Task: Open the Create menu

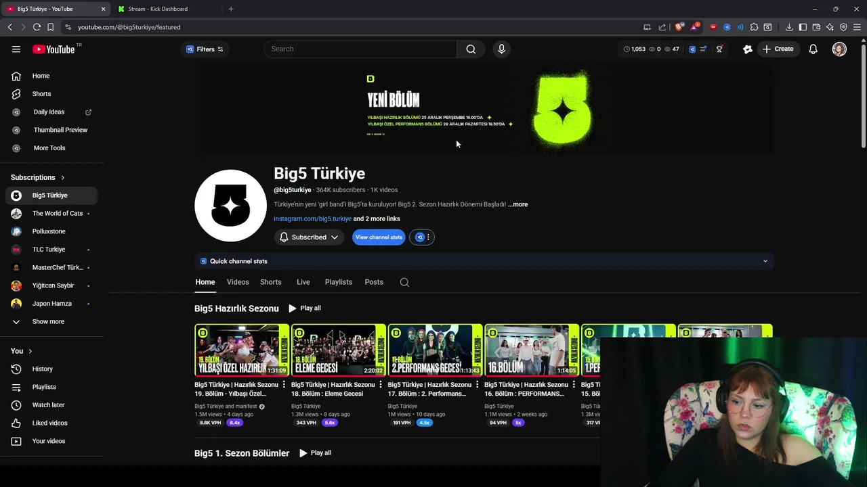Action: coord(778,49)
